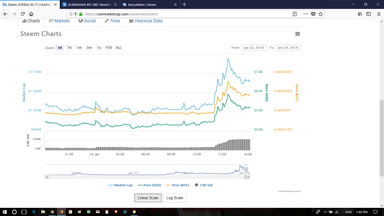Click the page vertical scrollbar thumb
This screenshot has height=216, width=384.
click(x=382, y=138)
